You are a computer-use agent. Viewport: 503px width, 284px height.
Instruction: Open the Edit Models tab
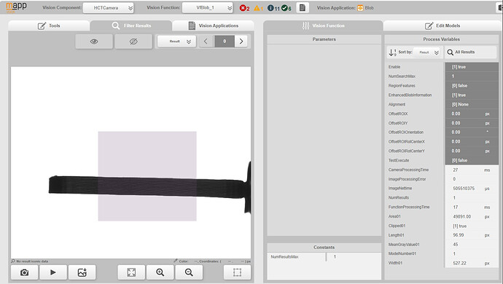(x=442, y=25)
